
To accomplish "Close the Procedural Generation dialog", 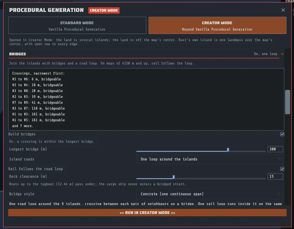I will click(283, 10).
